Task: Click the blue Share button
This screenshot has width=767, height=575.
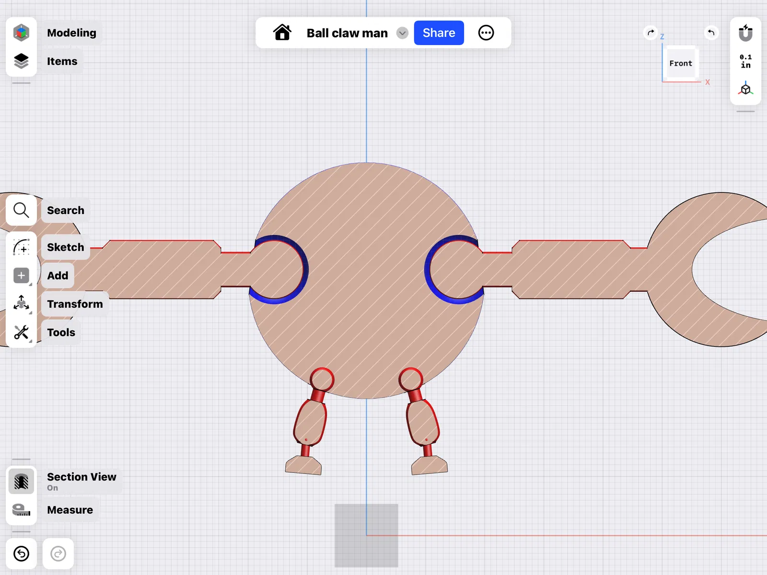Action: coord(439,33)
